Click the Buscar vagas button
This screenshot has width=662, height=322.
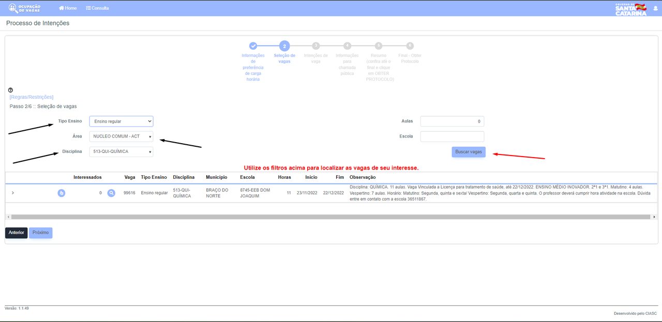469,152
